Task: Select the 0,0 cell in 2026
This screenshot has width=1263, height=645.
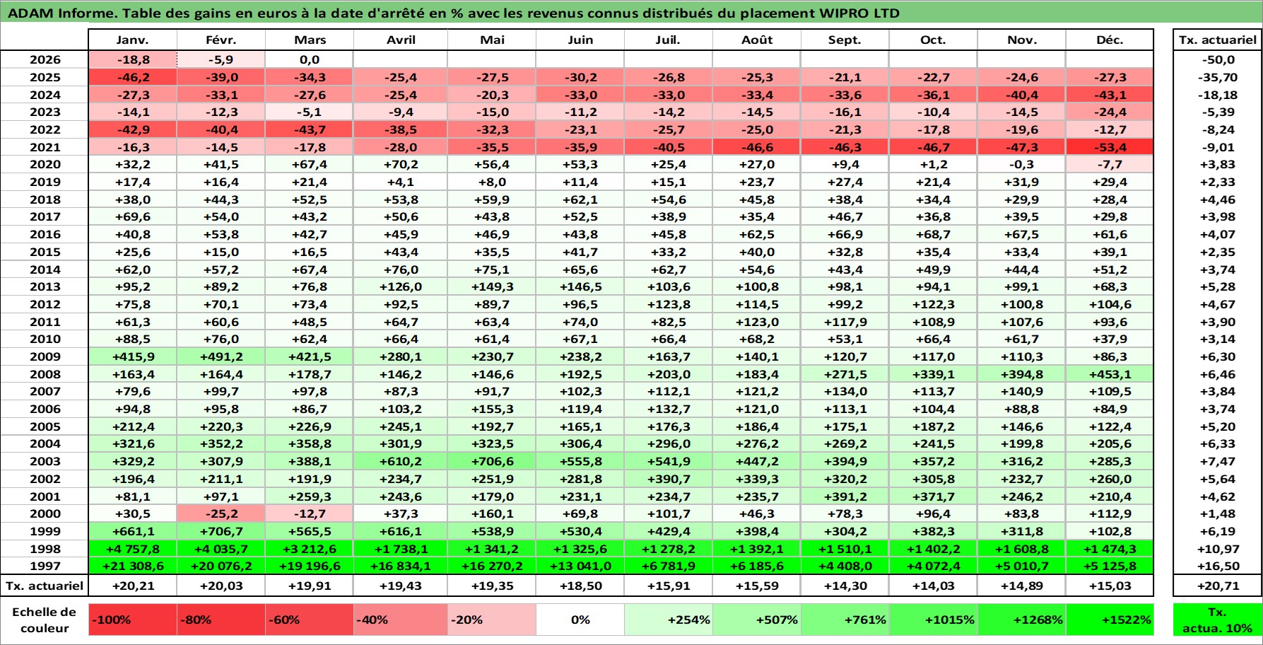Action: [310, 59]
